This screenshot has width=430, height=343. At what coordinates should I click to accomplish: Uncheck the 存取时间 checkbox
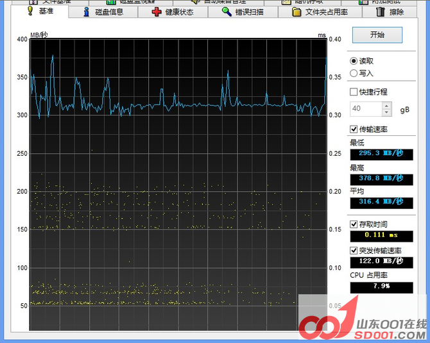tap(354, 224)
